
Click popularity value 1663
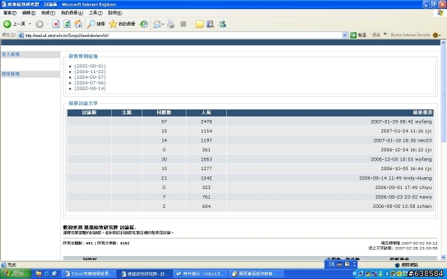[x=206, y=160]
